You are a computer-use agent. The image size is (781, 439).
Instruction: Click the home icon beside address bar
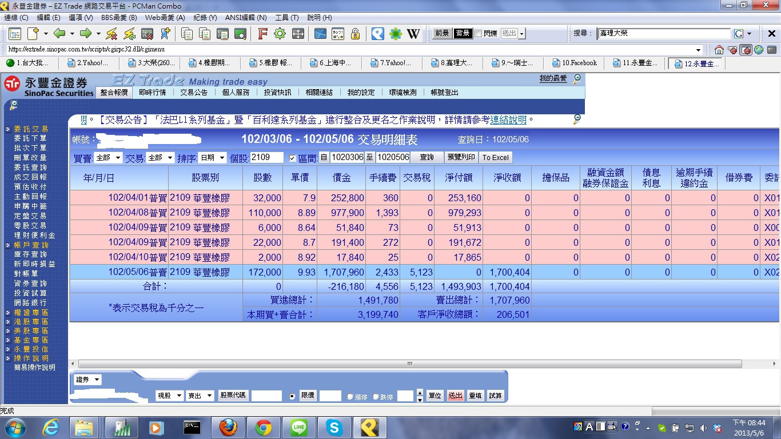[719, 50]
